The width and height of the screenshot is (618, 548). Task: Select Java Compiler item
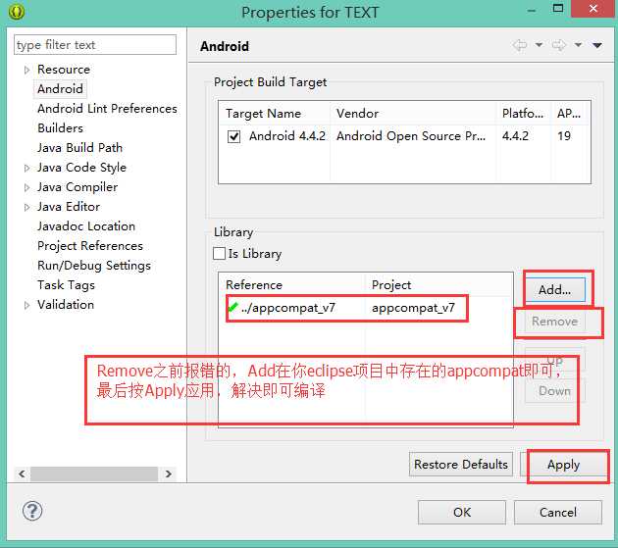pos(77,187)
